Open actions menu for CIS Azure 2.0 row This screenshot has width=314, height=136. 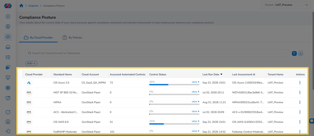coord(300,83)
